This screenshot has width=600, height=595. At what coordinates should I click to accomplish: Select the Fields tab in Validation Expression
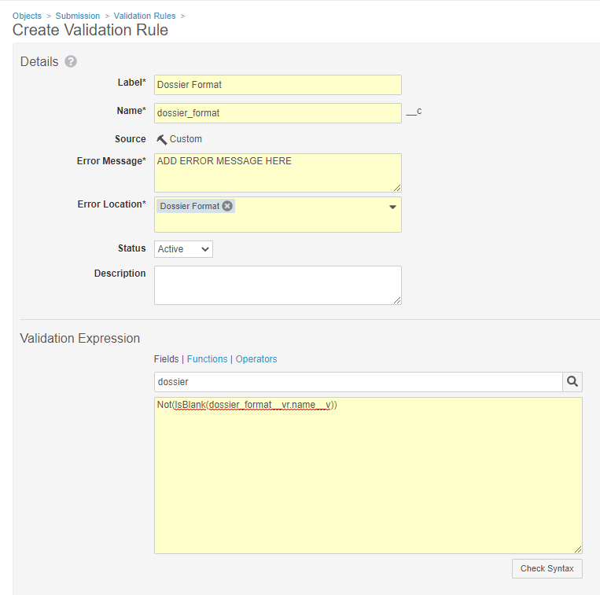click(x=166, y=359)
